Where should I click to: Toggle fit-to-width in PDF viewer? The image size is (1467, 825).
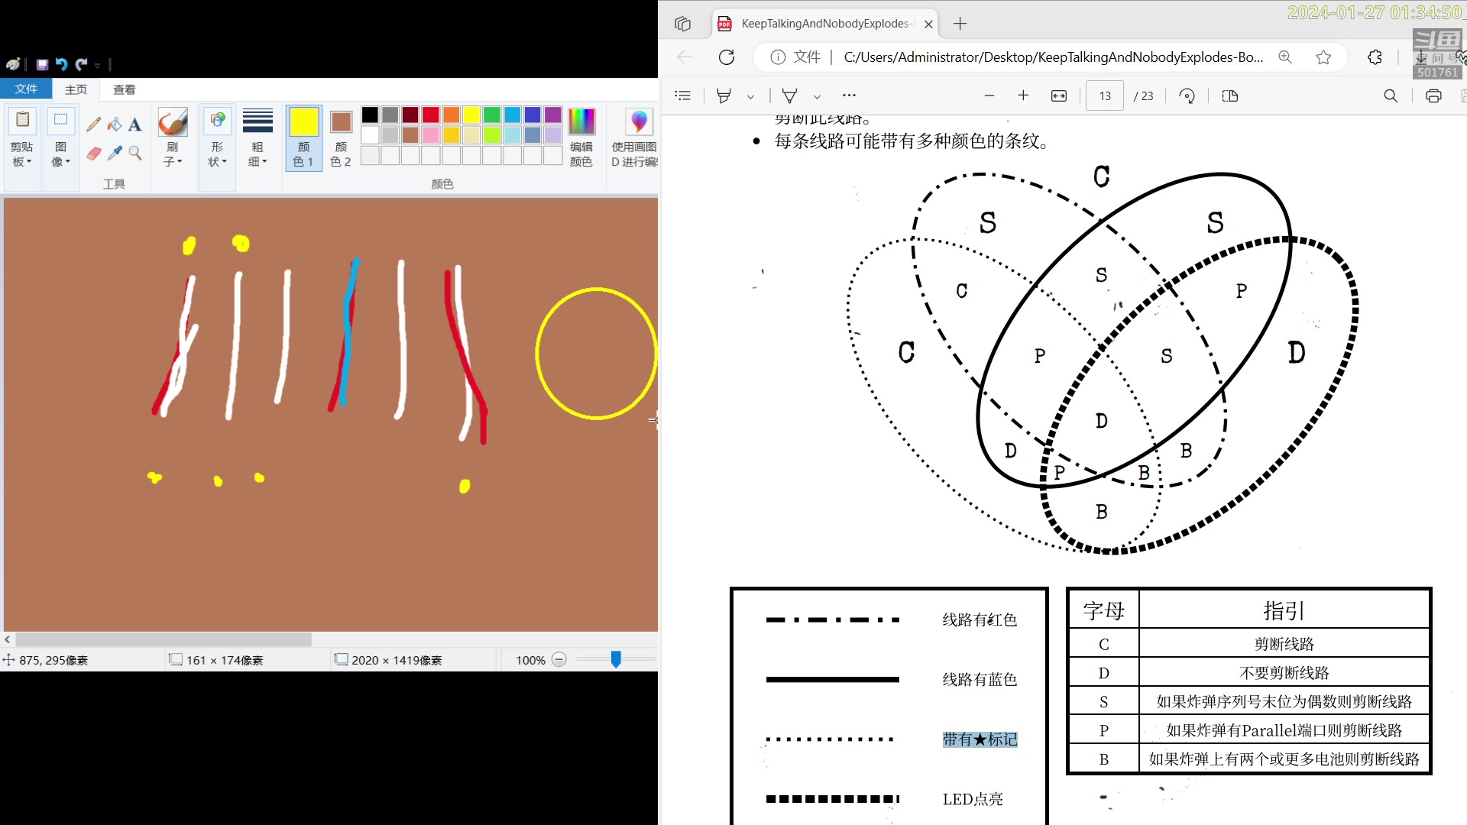point(1058,95)
